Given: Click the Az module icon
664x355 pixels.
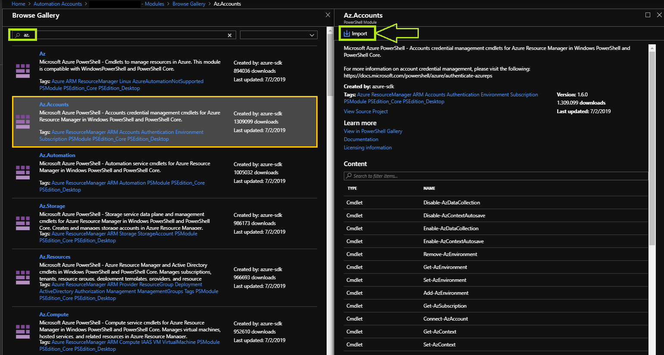Looking at the screenshot, I should (x=23, y=71).
